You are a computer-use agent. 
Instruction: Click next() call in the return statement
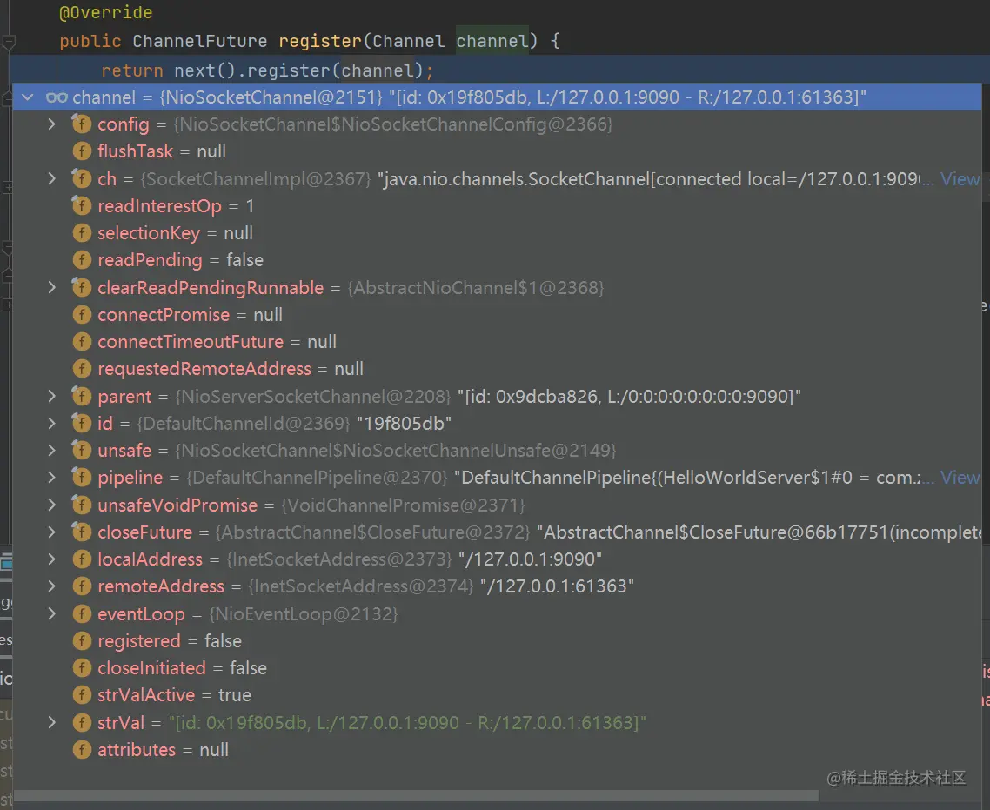pos(204,70)
